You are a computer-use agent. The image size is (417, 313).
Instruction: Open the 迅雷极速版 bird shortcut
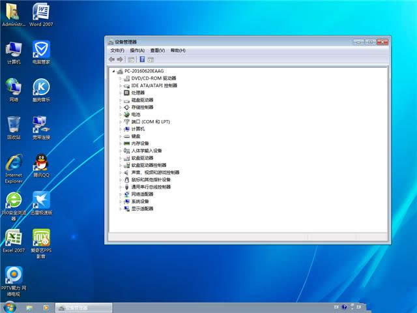[x=41, y=203]
